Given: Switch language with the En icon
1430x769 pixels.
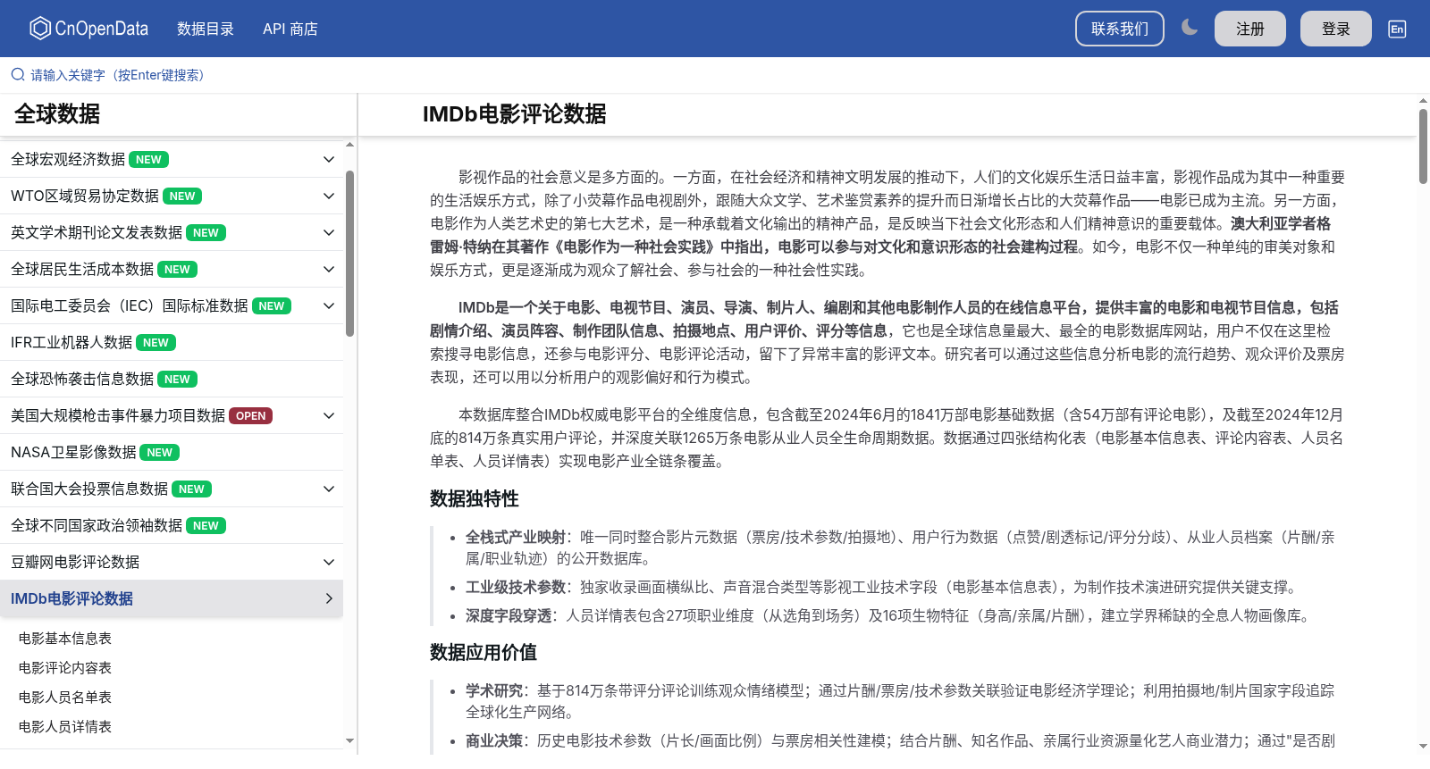Looking at the screenshot, I should coord(1397,29).
